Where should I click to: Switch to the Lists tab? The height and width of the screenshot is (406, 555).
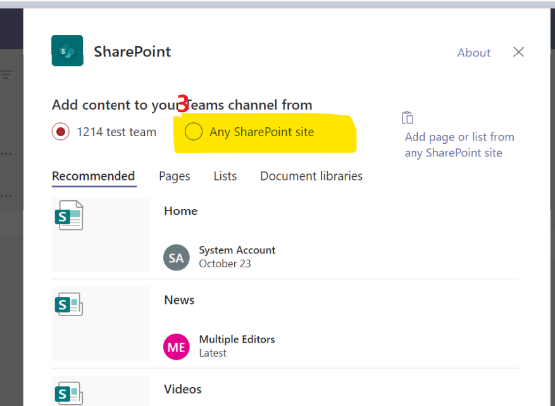225,176
